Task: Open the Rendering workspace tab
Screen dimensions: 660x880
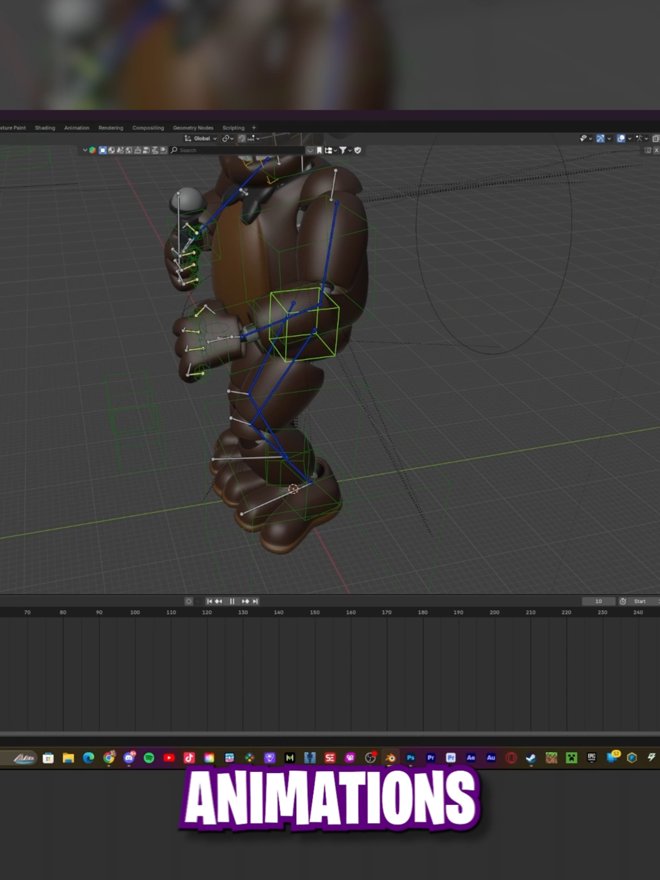Action: click(111, 128)
